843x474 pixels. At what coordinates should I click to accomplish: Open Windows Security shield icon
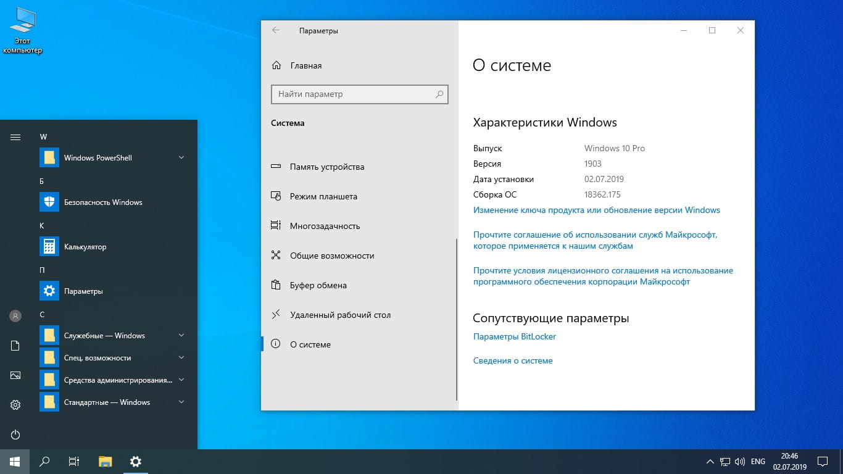(49, 202)
